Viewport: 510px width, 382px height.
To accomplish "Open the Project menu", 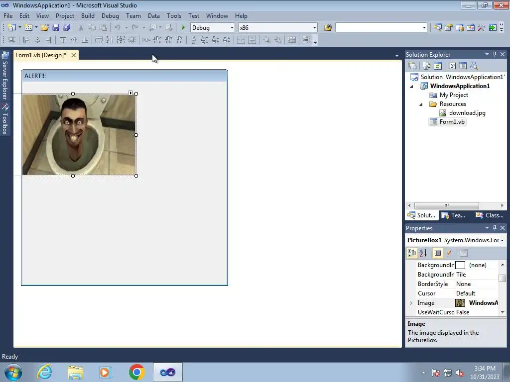I will click(x=65, y=15).
